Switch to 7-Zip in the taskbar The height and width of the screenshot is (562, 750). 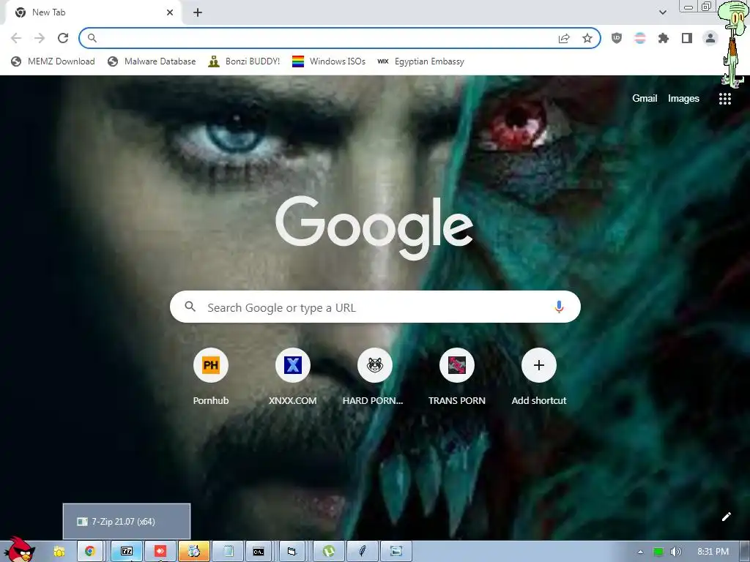(127, 552)
